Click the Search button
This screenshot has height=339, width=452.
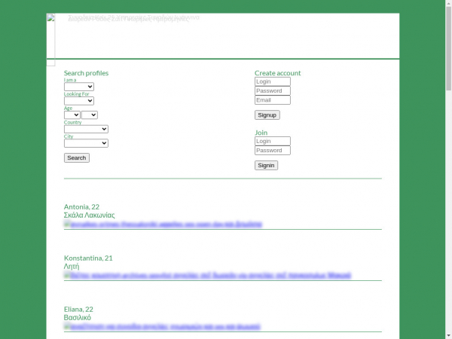point(77,157)
